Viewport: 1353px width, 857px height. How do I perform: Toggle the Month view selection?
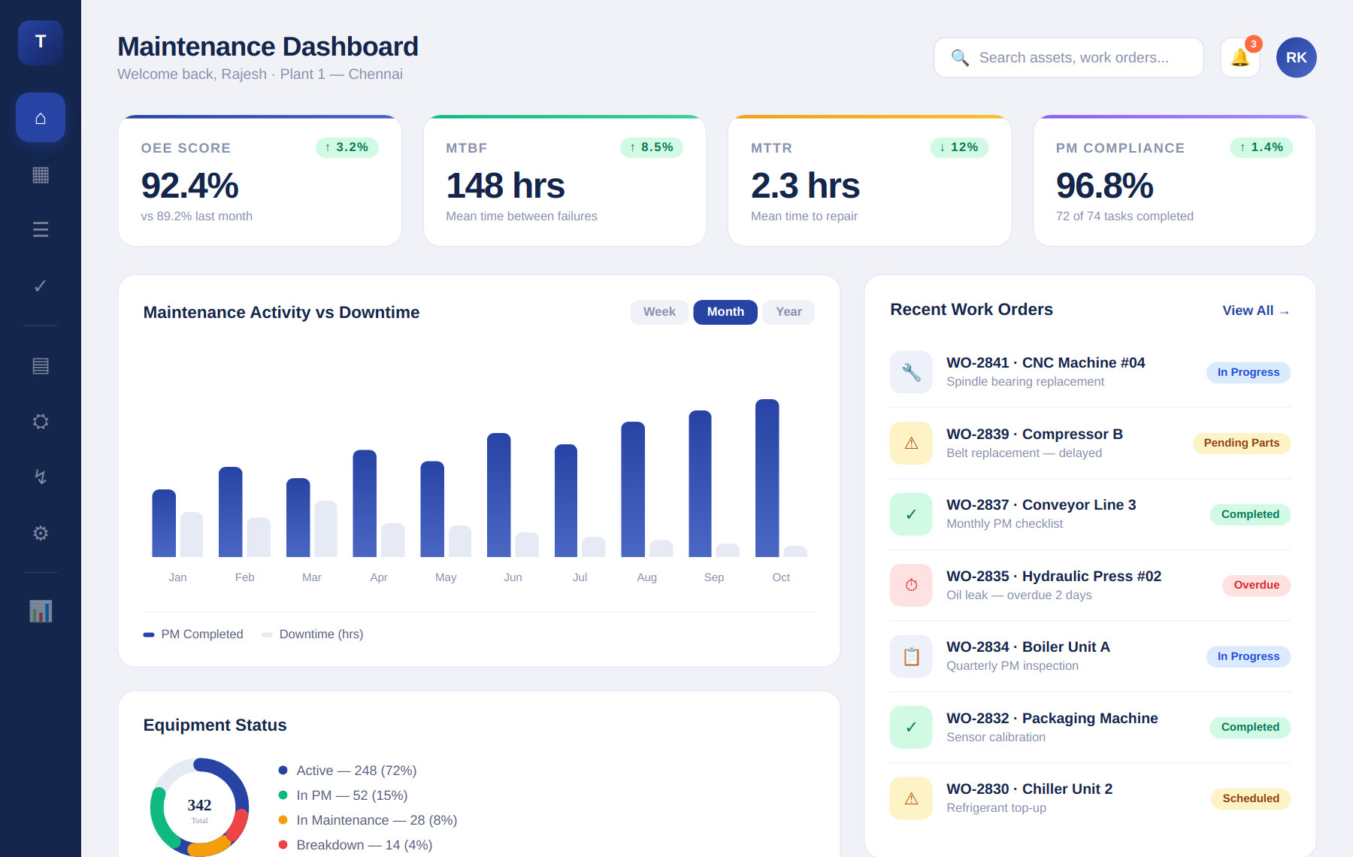[x=724, y=311]
